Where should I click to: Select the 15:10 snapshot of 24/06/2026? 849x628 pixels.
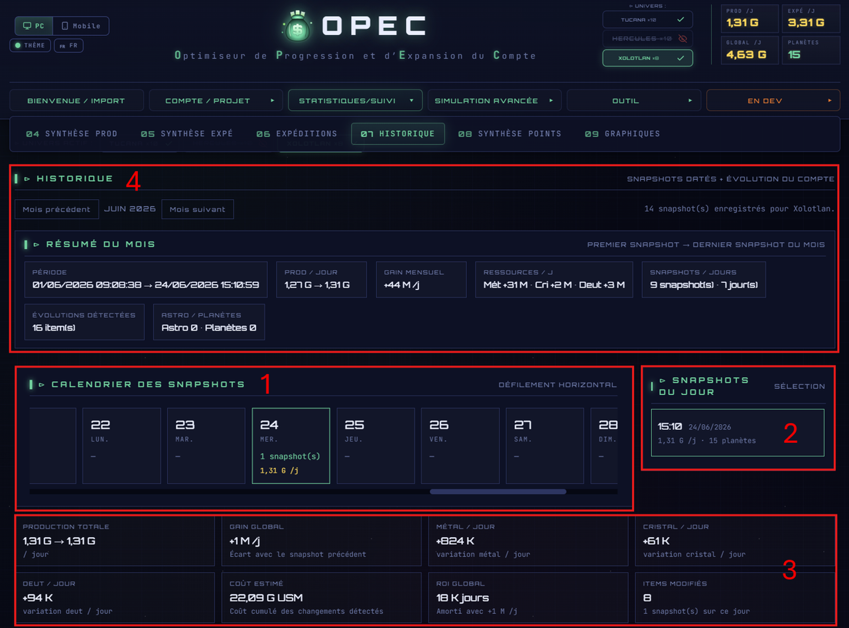coord(738,433)
